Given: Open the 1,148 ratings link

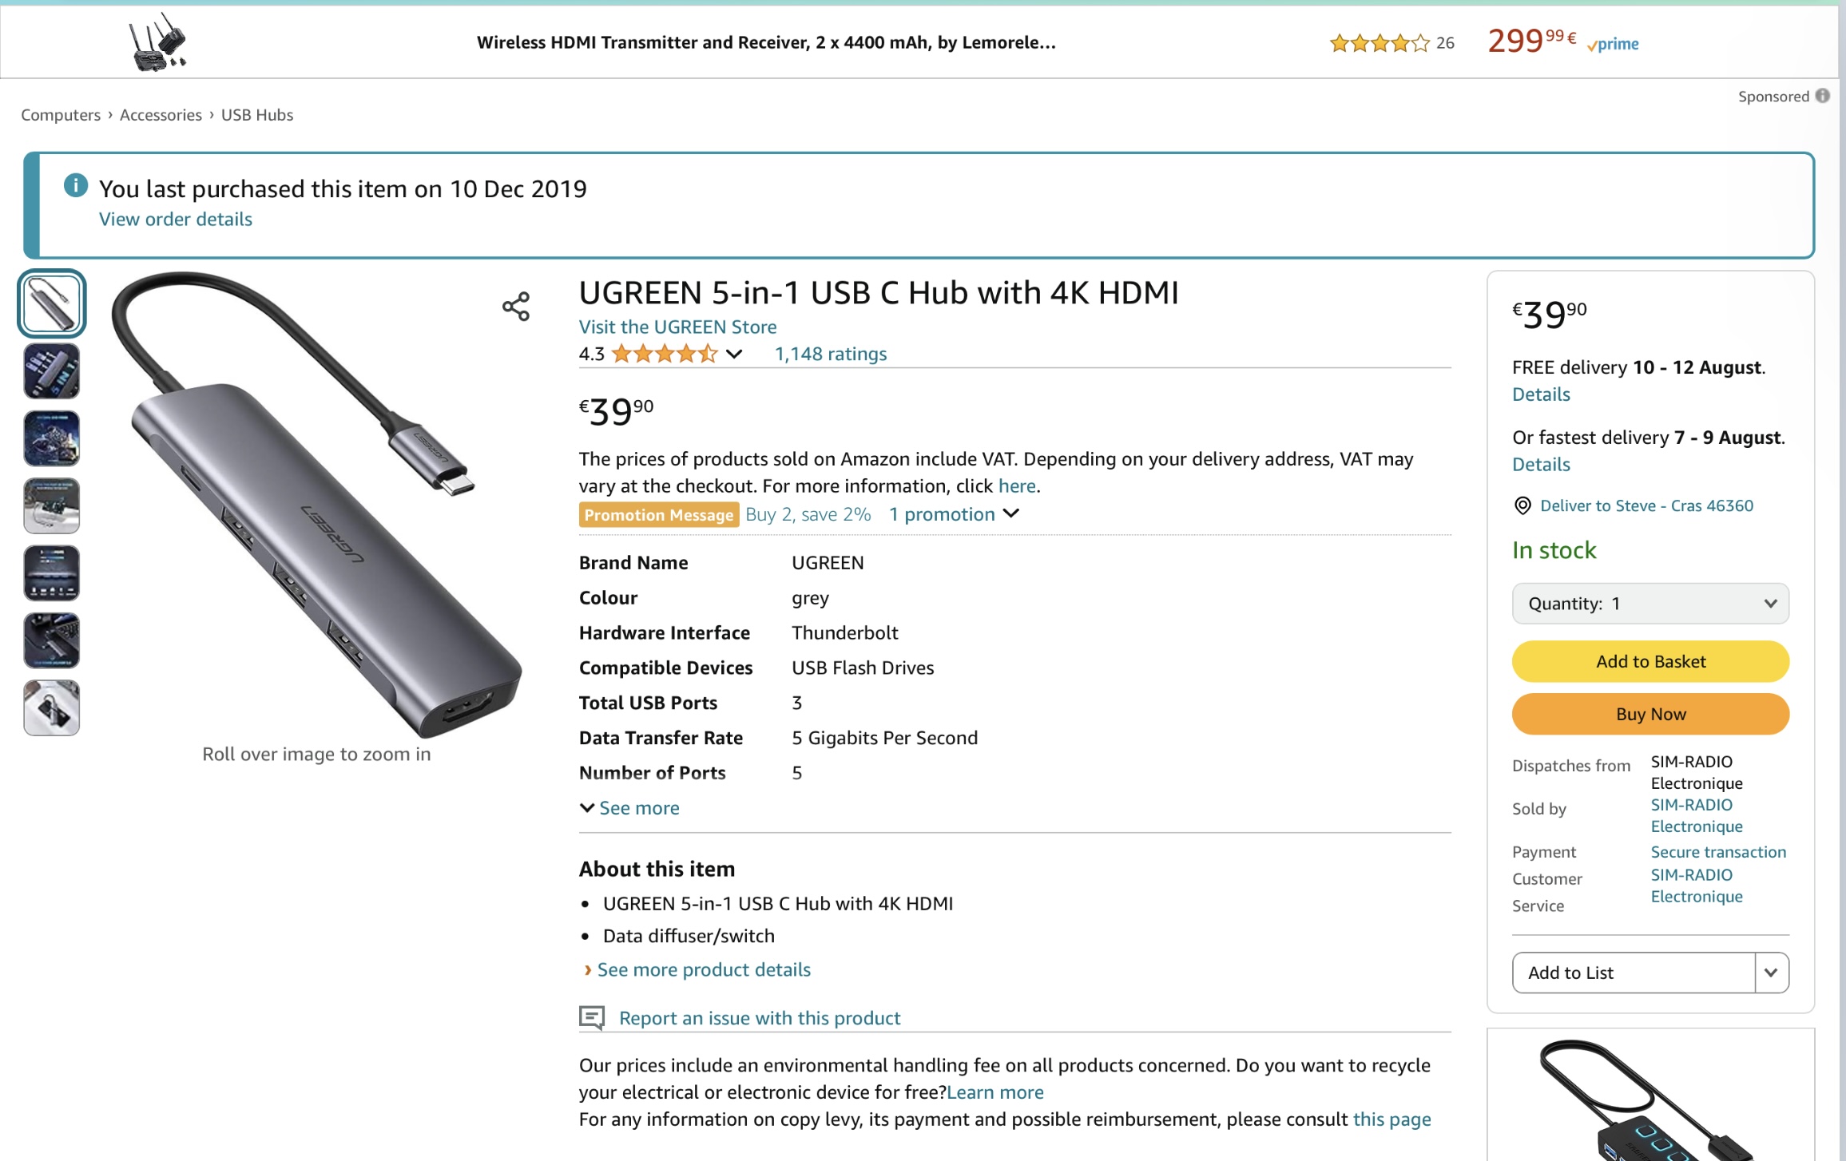Looking at the screenshot, I should point(830,354).
